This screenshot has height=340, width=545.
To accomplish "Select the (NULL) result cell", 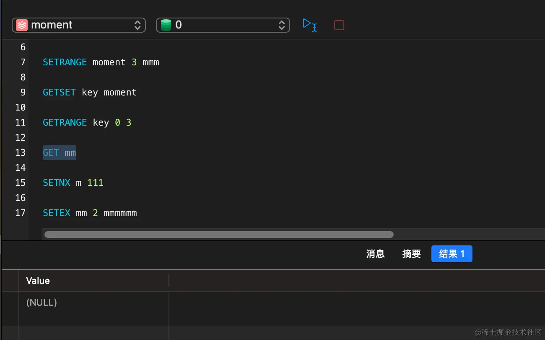I will click(93, 302).
